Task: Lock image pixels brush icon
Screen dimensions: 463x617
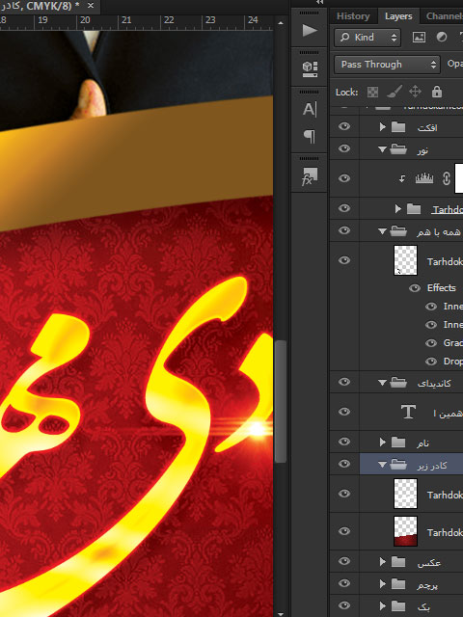Action: coord(394,92)
